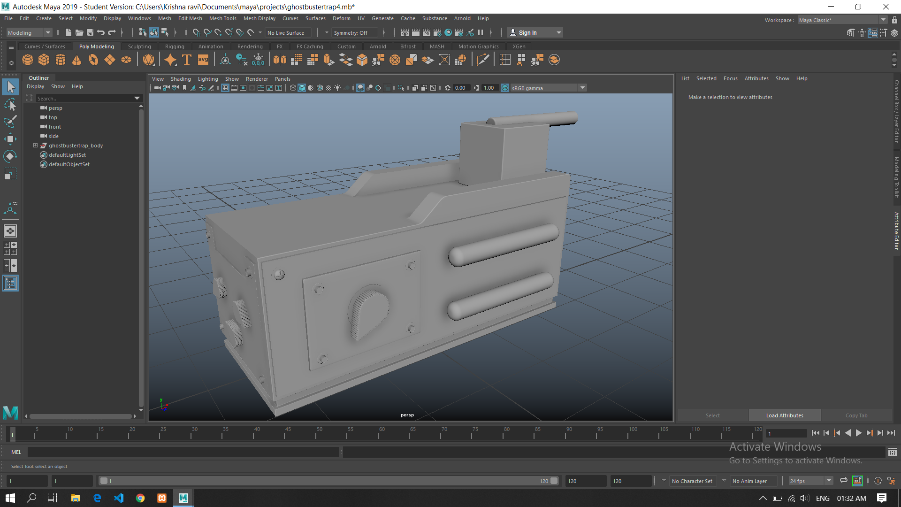Image resolution: width=901 pixels, height=507 pixels.
Task: Open the 24 fps frame rate dropdown
Action: pyautogui.click(x=810, y=481)
